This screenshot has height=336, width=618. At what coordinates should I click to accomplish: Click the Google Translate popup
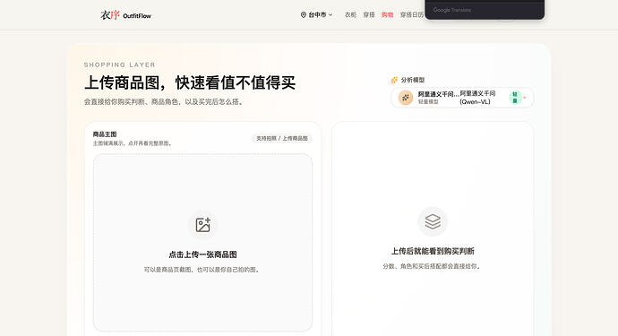(x=485, y=10)
